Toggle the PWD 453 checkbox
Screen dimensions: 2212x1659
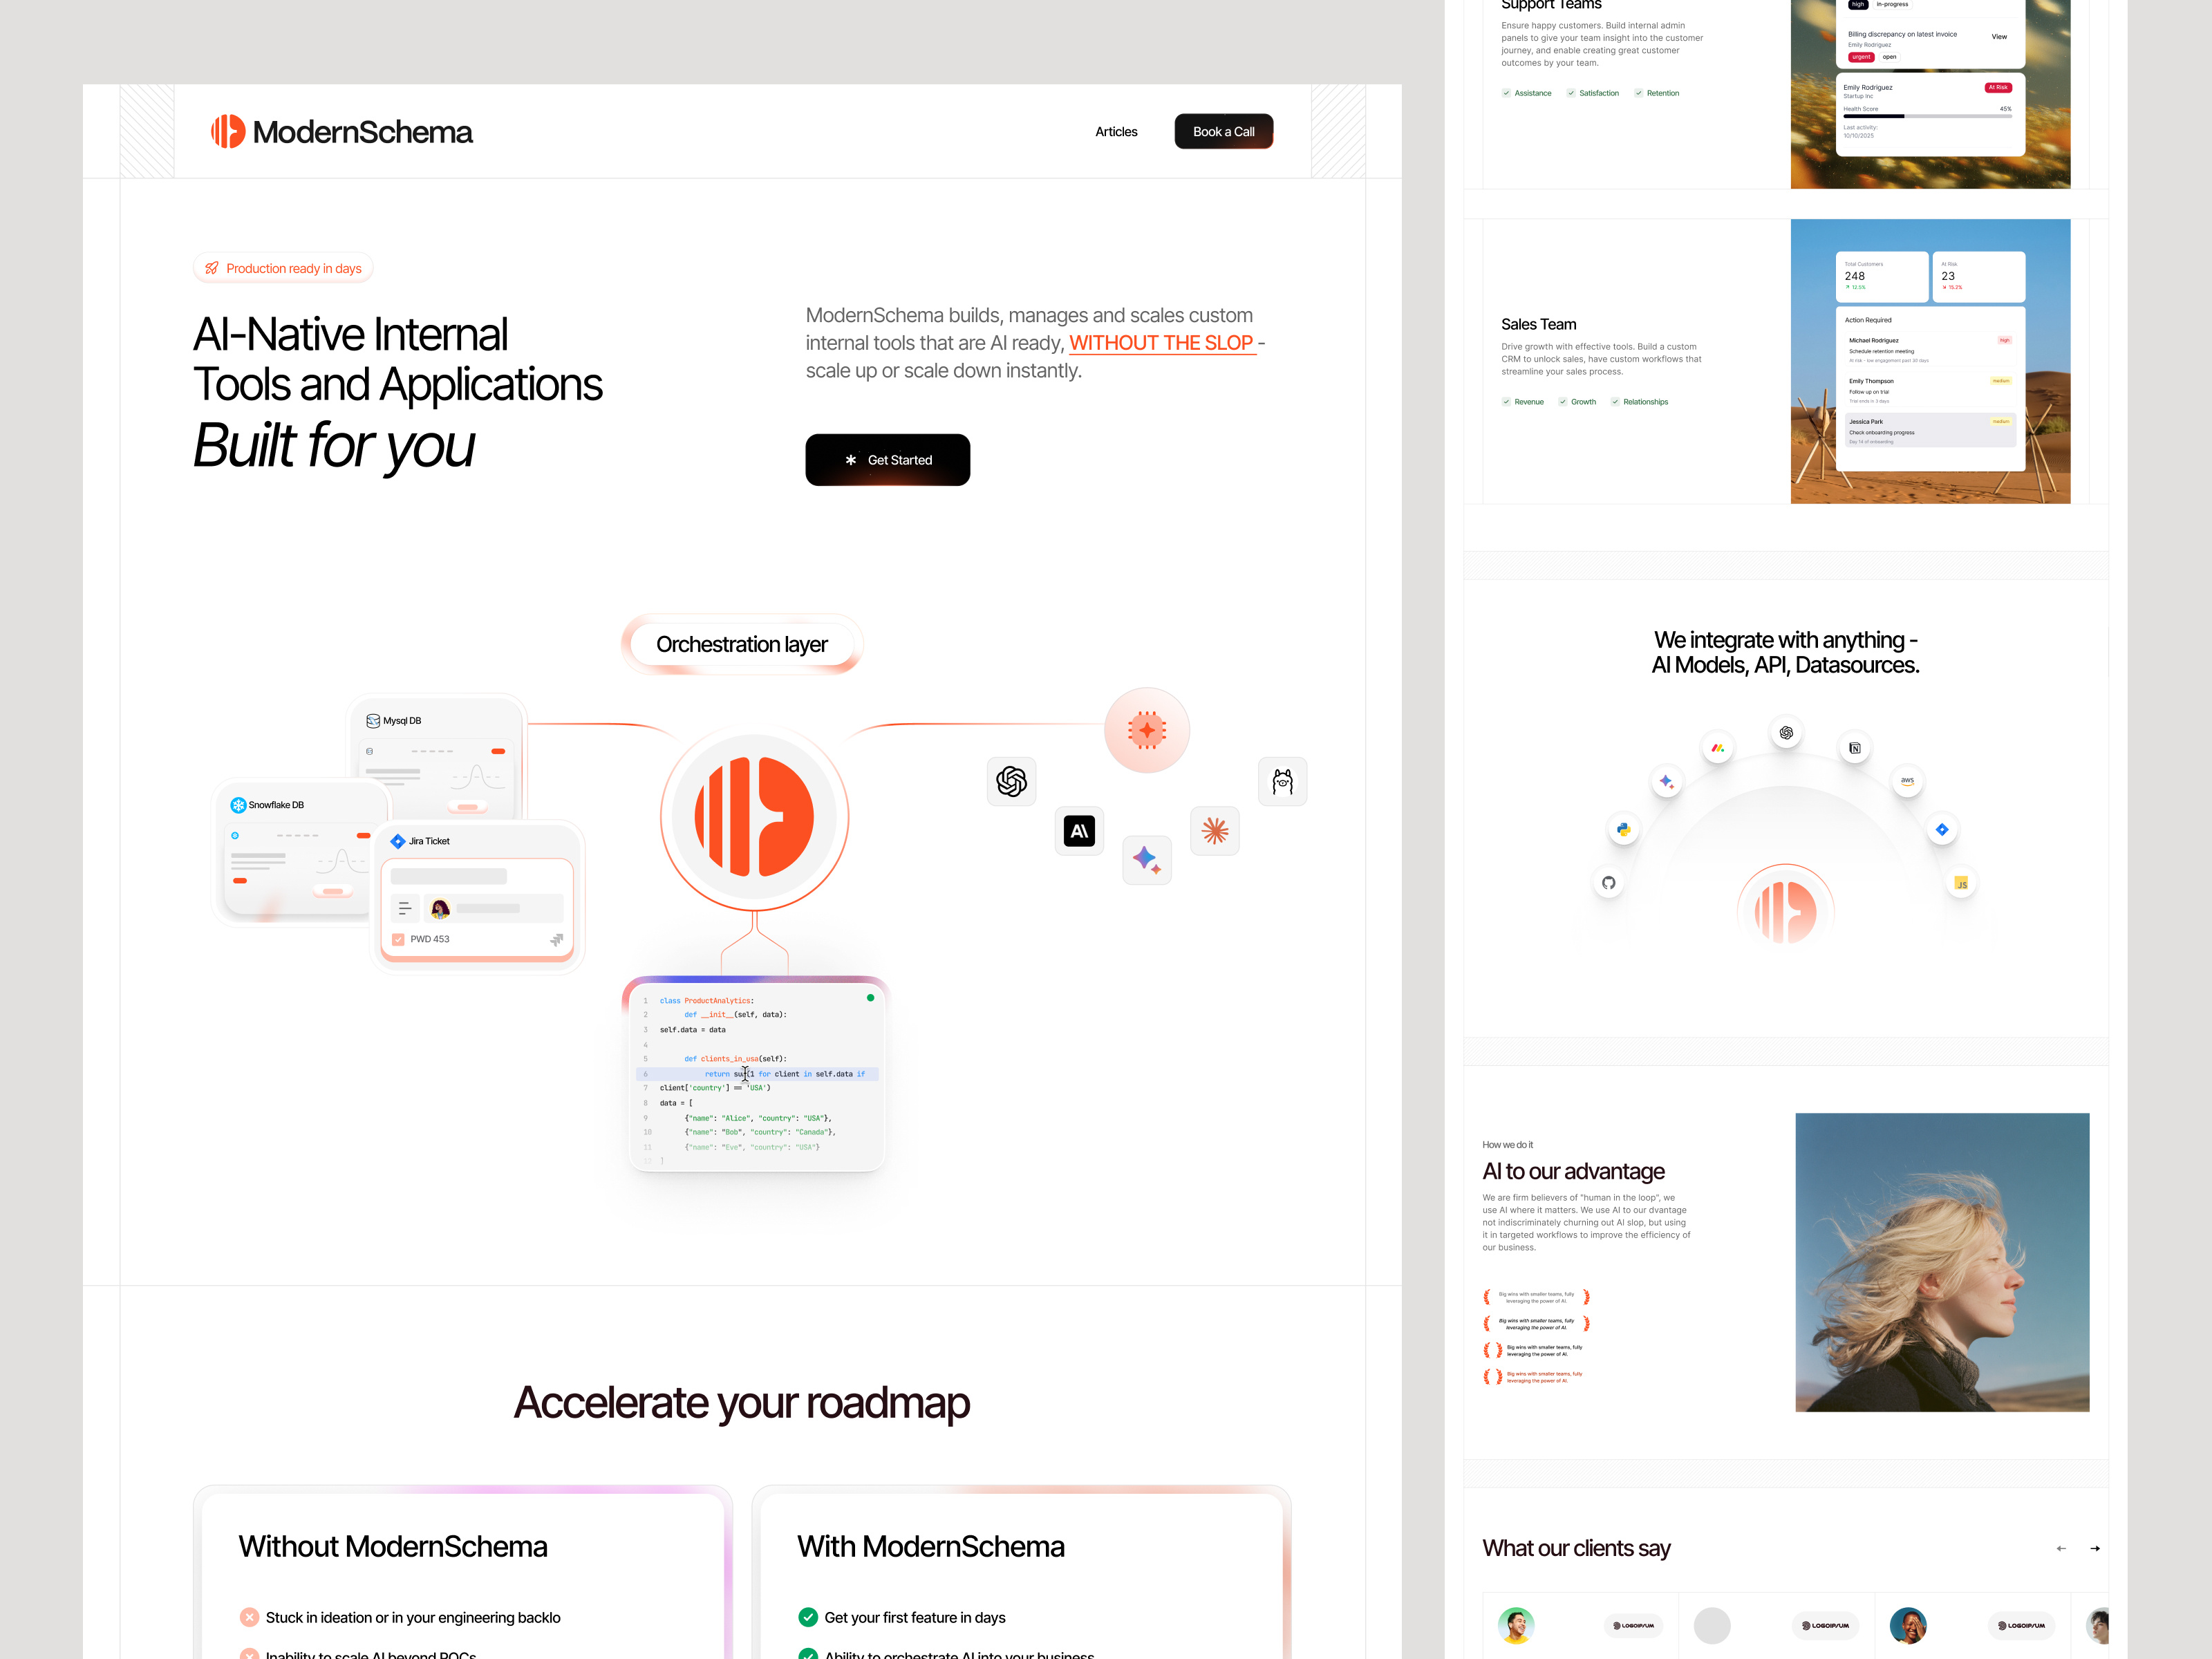coord(398,939)
